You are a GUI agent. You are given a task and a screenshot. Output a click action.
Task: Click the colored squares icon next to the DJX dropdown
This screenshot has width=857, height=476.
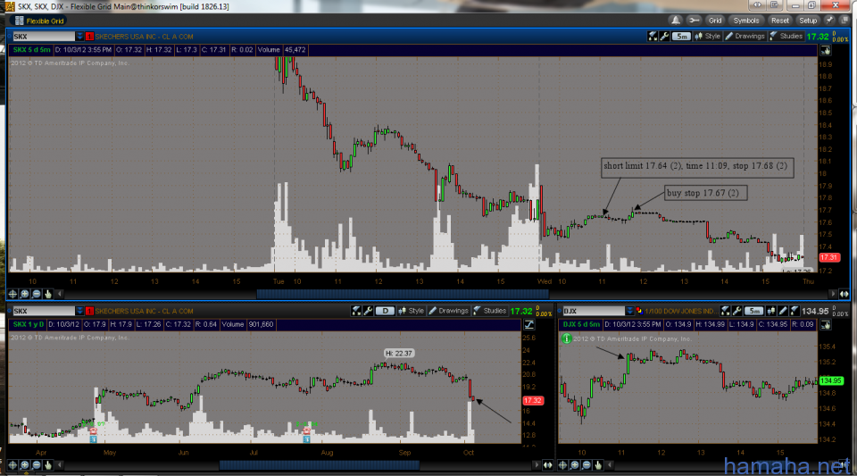point(639,311)
